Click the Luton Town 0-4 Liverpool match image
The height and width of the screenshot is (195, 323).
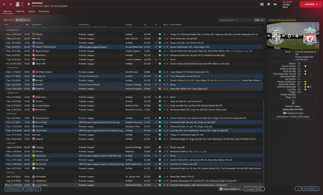(293, 36)
